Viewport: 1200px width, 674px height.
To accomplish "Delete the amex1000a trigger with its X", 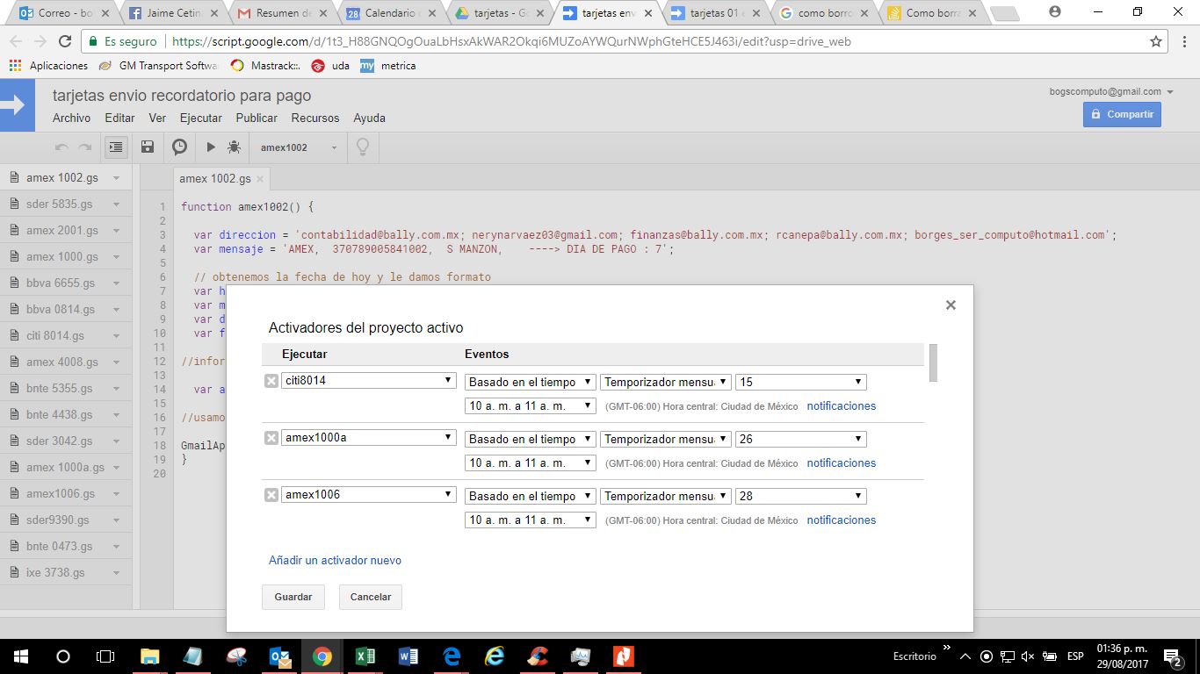I will pyautogui.click(x=271, y=438).
